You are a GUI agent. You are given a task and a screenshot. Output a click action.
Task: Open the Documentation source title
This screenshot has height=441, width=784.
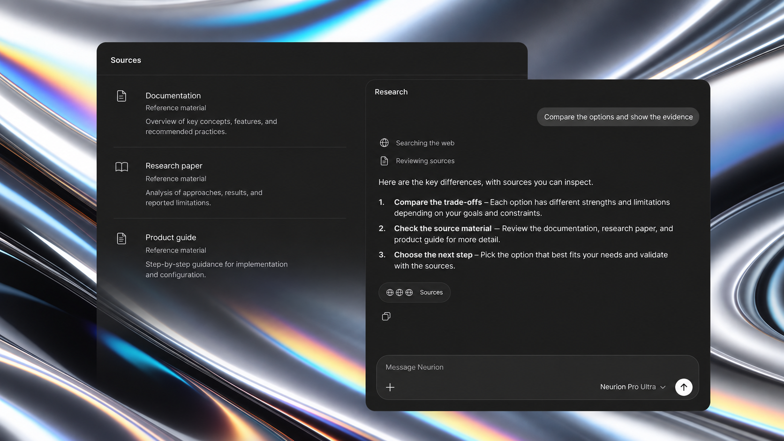point(173,96)
